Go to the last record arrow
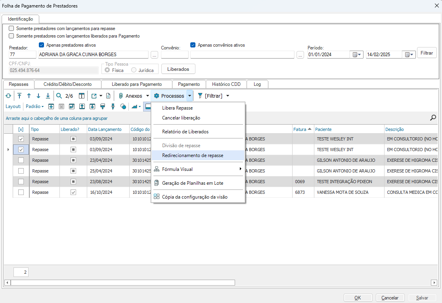The width and height of the screenshot is (442, 303). [48, 96]
